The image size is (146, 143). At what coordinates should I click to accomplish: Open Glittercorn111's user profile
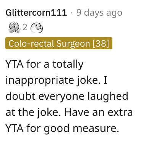click(x=36, y=13)
